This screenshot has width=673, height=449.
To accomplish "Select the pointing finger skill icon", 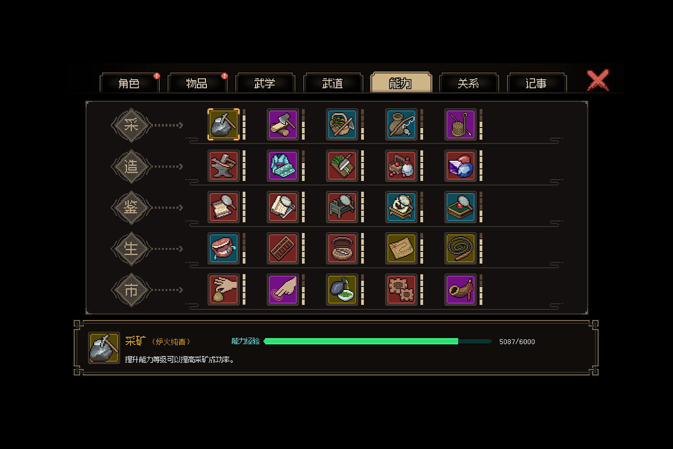I will (x=283, y=290).
